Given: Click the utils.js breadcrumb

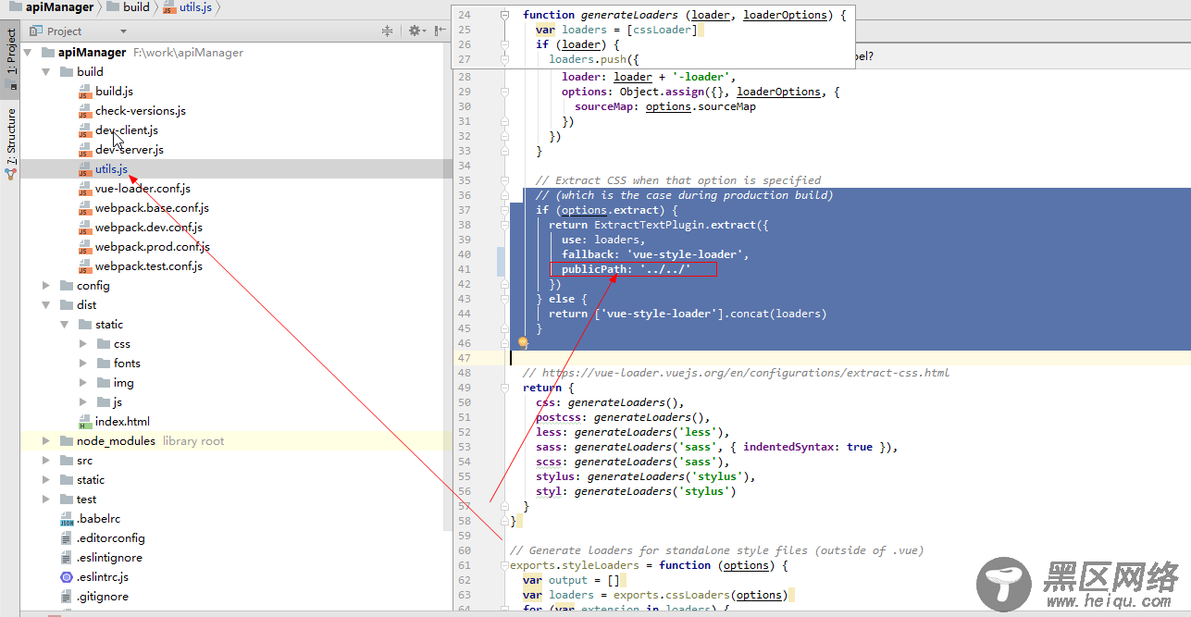Looking at the screenshot, I should click(193, 7).
